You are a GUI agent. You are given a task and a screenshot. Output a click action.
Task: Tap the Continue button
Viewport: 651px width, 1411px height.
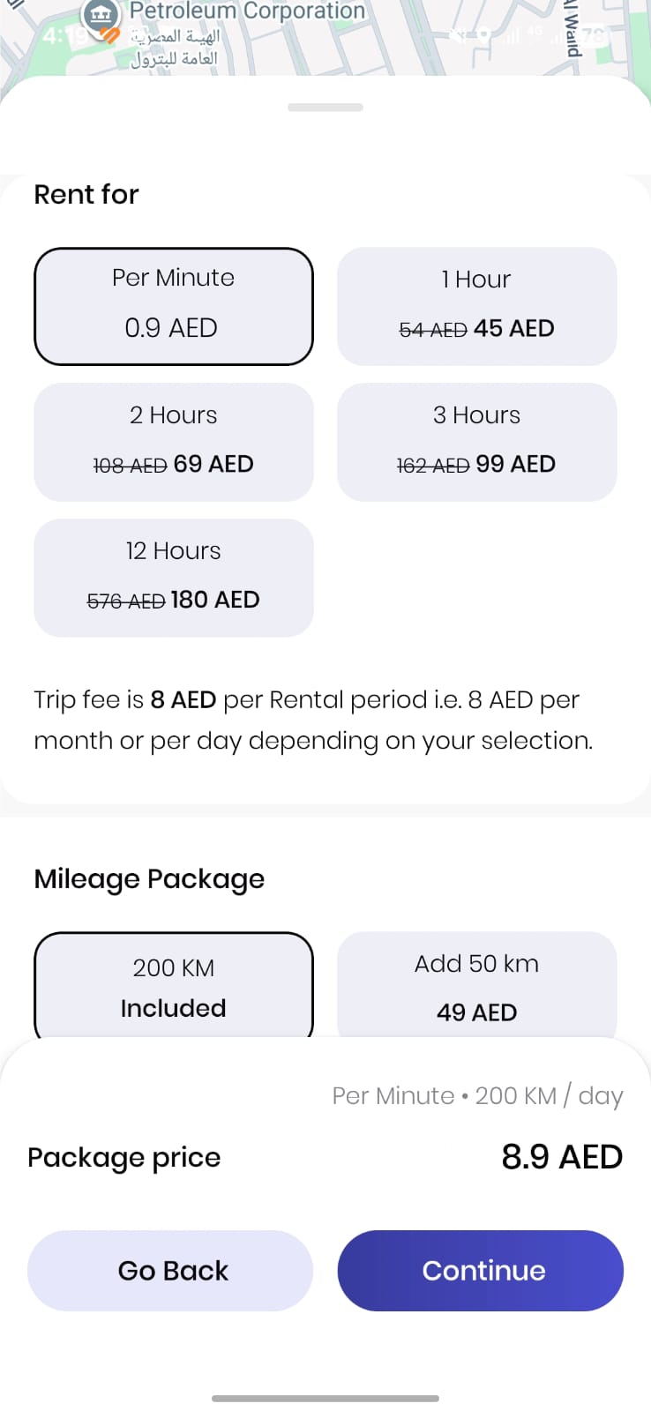coord(481,1271)
